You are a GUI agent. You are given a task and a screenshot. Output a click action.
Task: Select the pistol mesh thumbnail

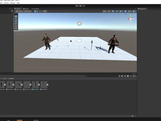point(18,85)
